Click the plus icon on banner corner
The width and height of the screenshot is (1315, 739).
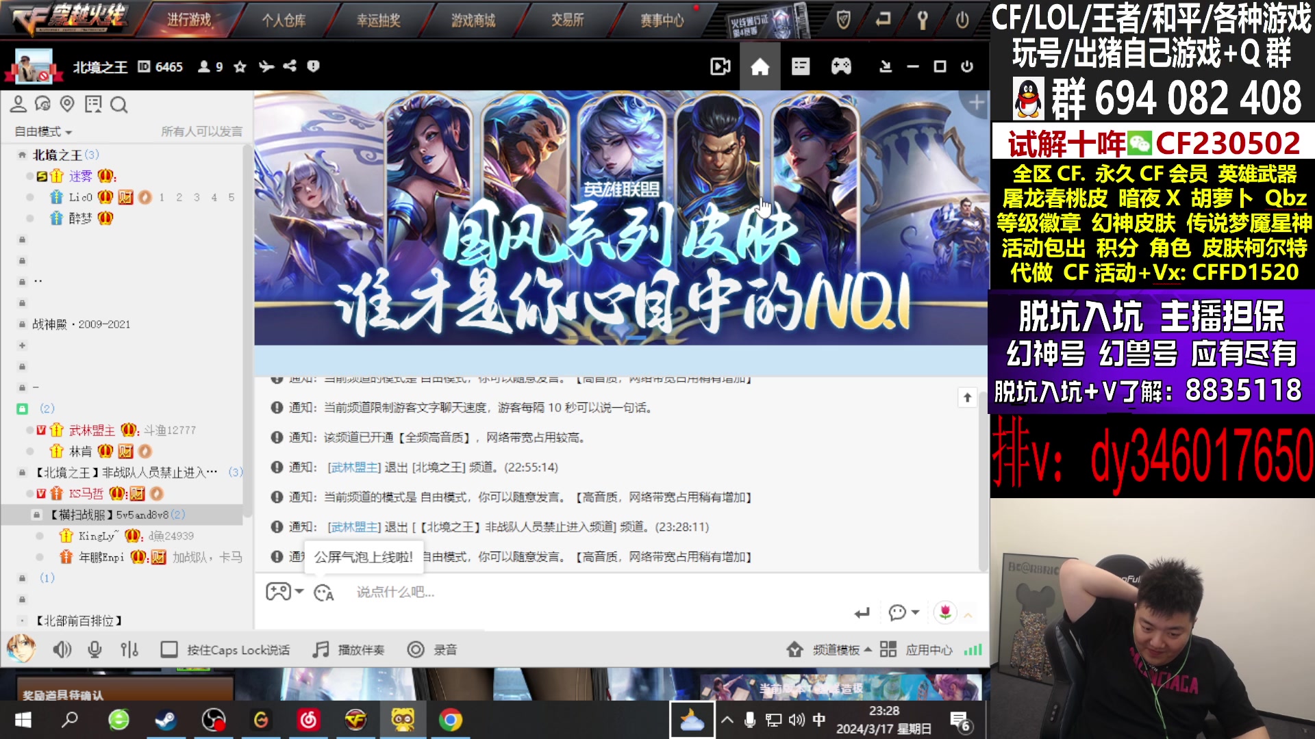[x=977, y=103]
